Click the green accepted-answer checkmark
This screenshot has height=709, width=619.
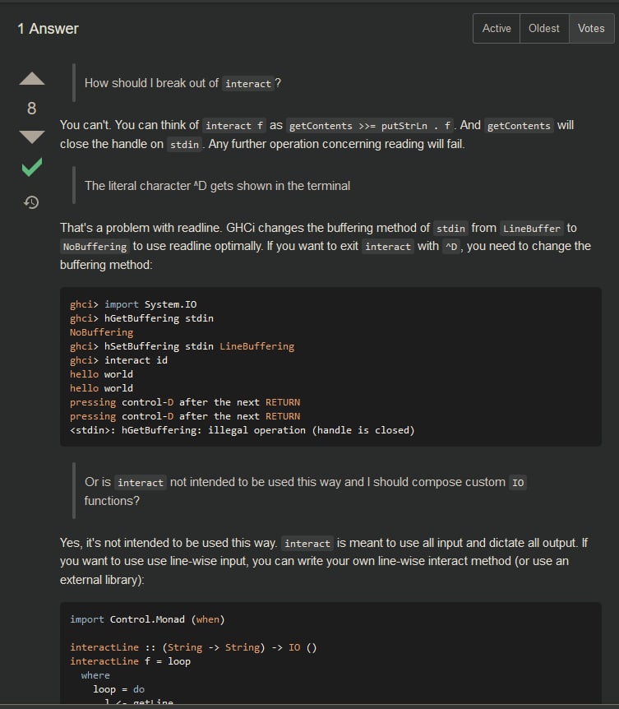click(x=31, y=167)
